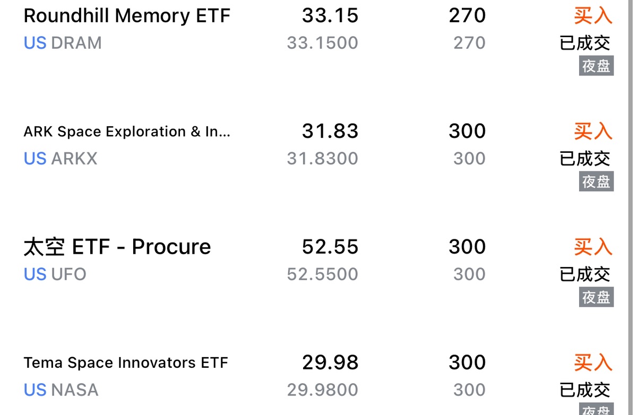Click the US DRAM ticker symbol
Viewport: 637px width, 415px height.
63,43
